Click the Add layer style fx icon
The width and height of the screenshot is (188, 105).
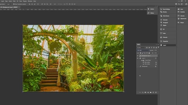point(143,92)
